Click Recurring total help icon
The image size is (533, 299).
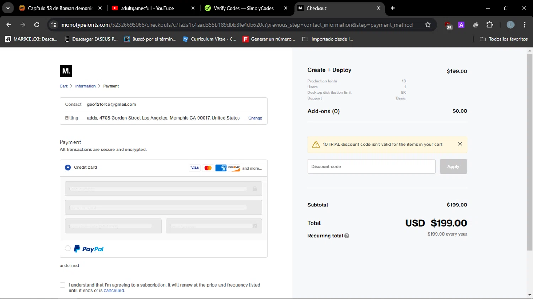point(347,236)
